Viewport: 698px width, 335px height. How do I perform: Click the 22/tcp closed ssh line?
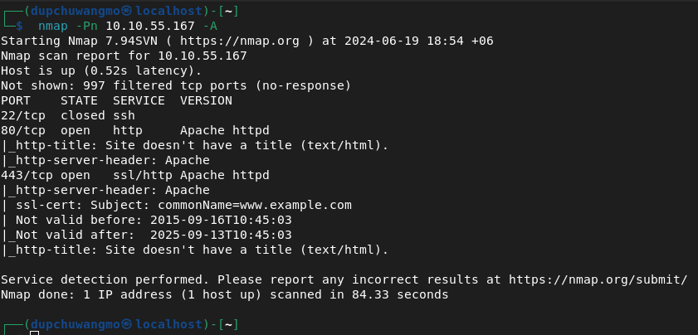click(x=68, y=115)
